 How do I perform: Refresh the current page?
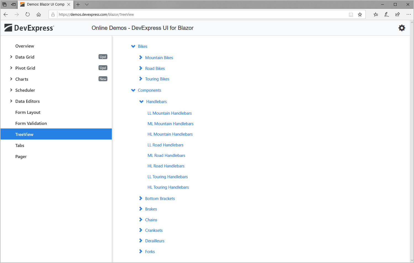click(x=28, y=15)
